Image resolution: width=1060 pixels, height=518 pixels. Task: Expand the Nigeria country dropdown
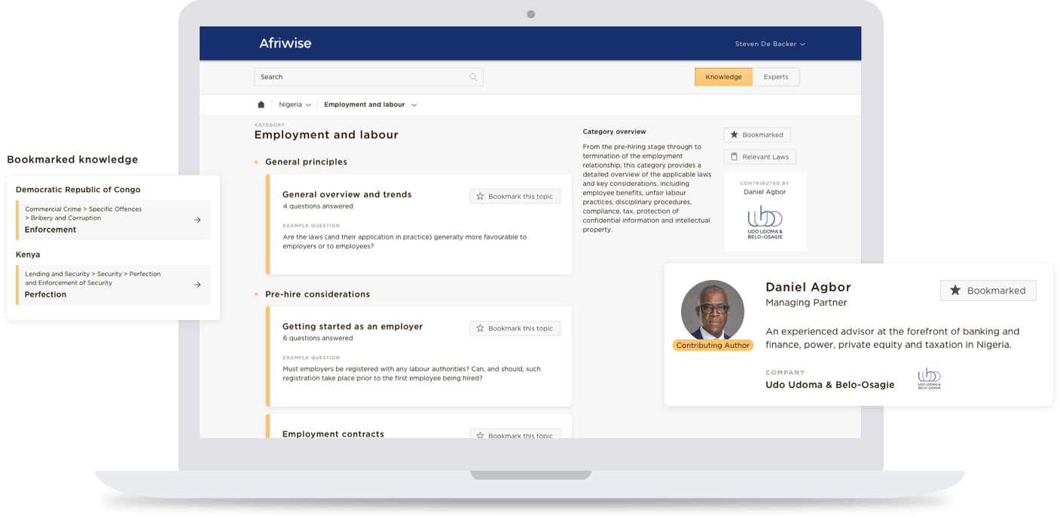click(x=295, y=105)
